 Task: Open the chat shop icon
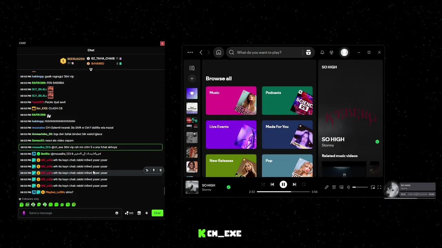[x=139, y=213]
